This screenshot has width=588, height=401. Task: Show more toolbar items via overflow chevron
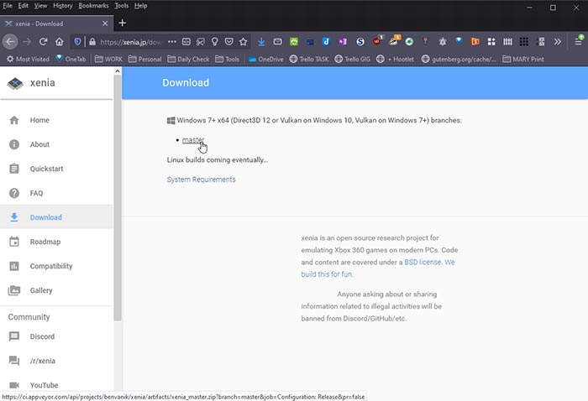click(559, 41)
